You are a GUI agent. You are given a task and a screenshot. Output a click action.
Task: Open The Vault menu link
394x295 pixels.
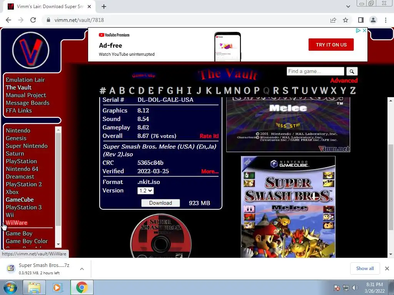click(x=19, y=88)
